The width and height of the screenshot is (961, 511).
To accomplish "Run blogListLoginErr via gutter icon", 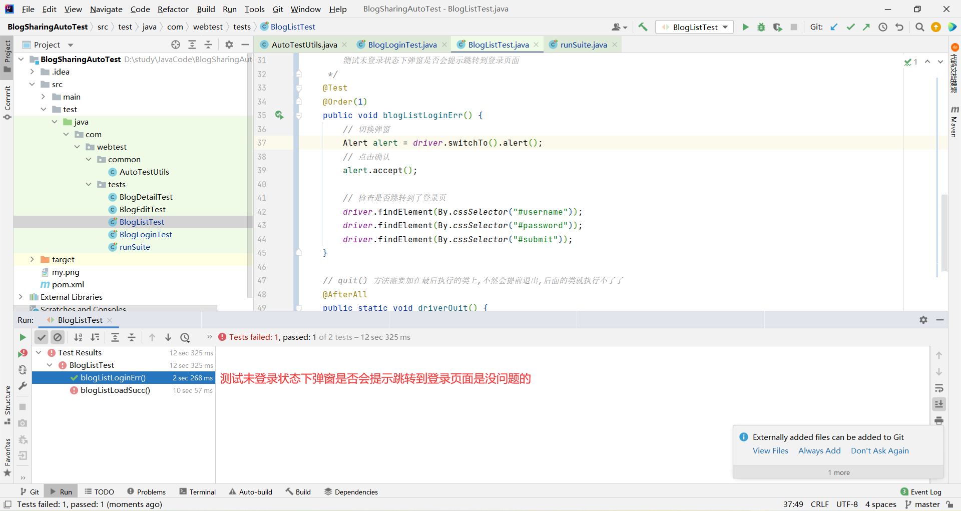I will tap(279, 115).
